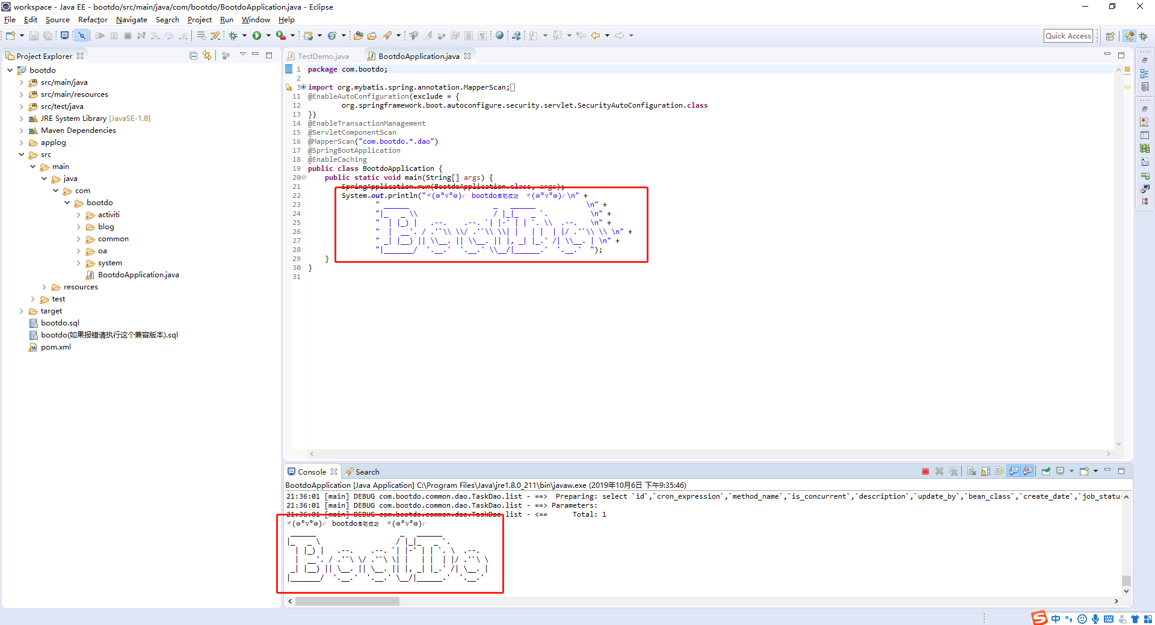Toggle Show Console on standard error change
Viewport: 1155px width, 625px height.
[1027, 471]
